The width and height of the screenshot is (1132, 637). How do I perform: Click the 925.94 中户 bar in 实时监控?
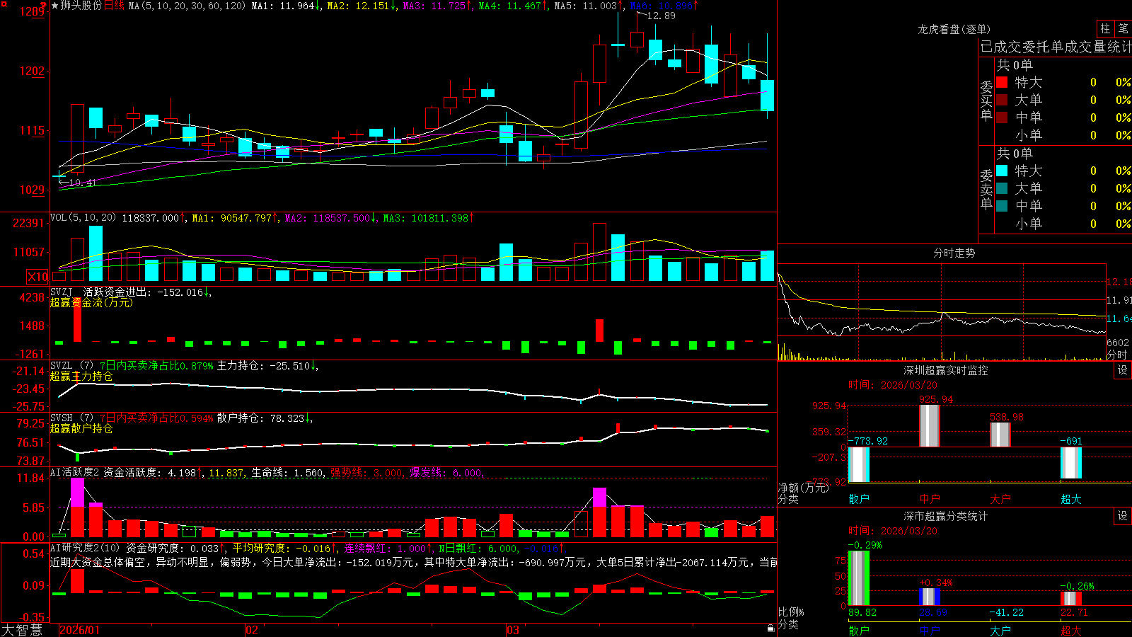pyautogui.click(x=930, y=425)
